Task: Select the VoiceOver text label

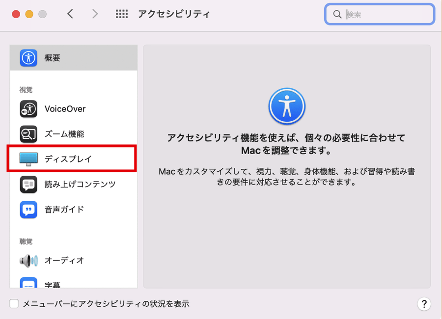Action: 65,109
